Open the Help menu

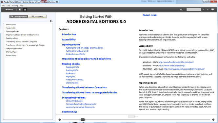[22, 6]
